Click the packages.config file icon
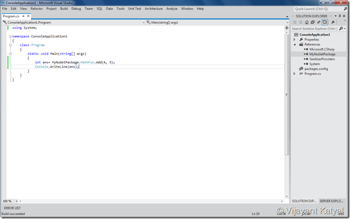 pos(301,69)
